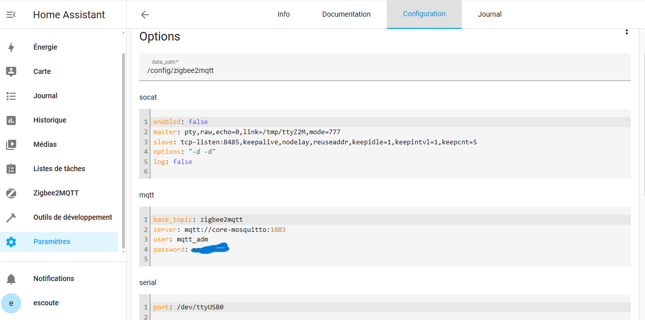Open the Médias player icon

point(11,144)
